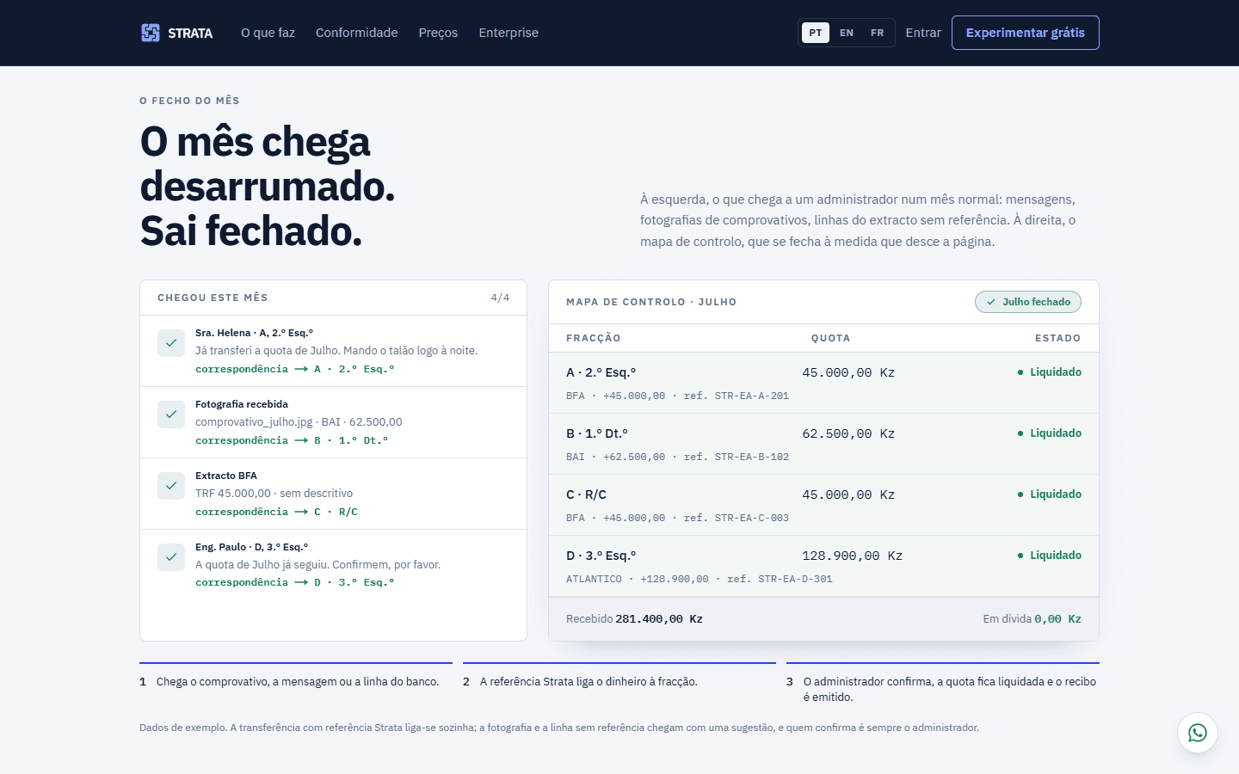Click the checkmark beside Eng. Paulo message
The width and height of the screenshot is (1239, 774).
[171, 557]
